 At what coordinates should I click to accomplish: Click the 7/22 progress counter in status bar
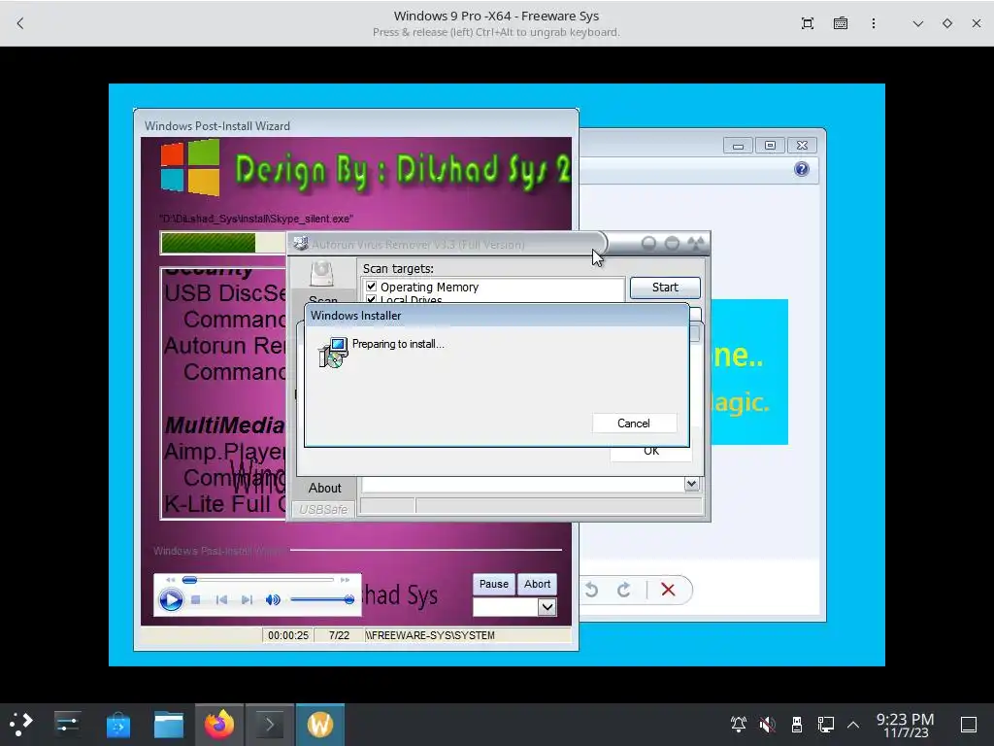point(339,635)
